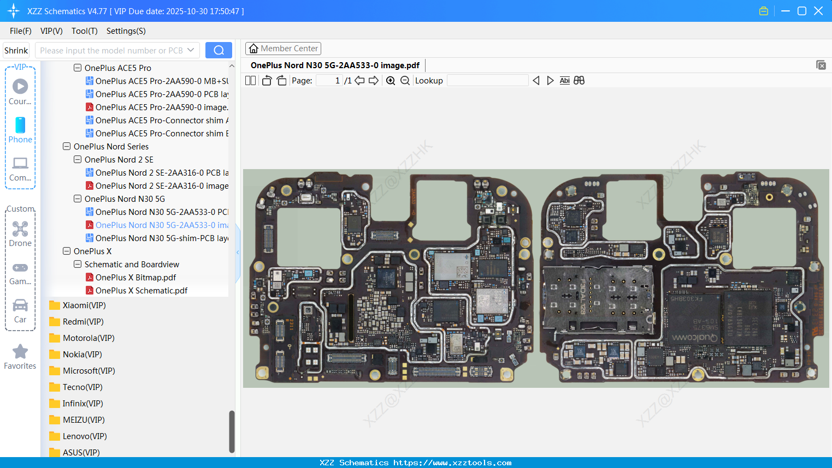The height and width of the screenshot is (468, 832).
Task: Switch to two-page layout view
Action: 250,80
